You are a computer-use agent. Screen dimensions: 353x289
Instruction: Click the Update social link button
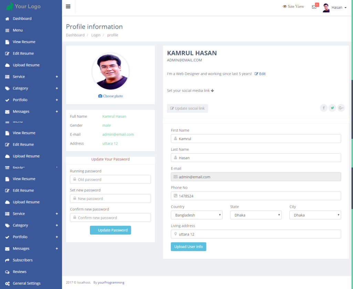[x=187, y=108]
